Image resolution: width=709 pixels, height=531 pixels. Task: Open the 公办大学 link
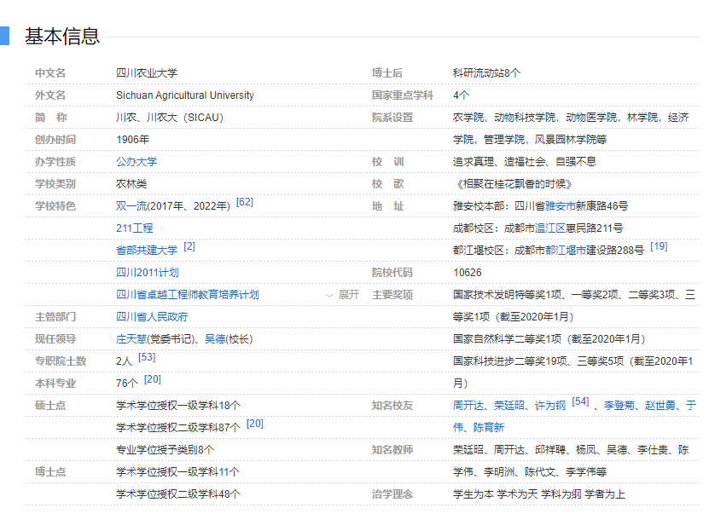(x=137, y=162)
